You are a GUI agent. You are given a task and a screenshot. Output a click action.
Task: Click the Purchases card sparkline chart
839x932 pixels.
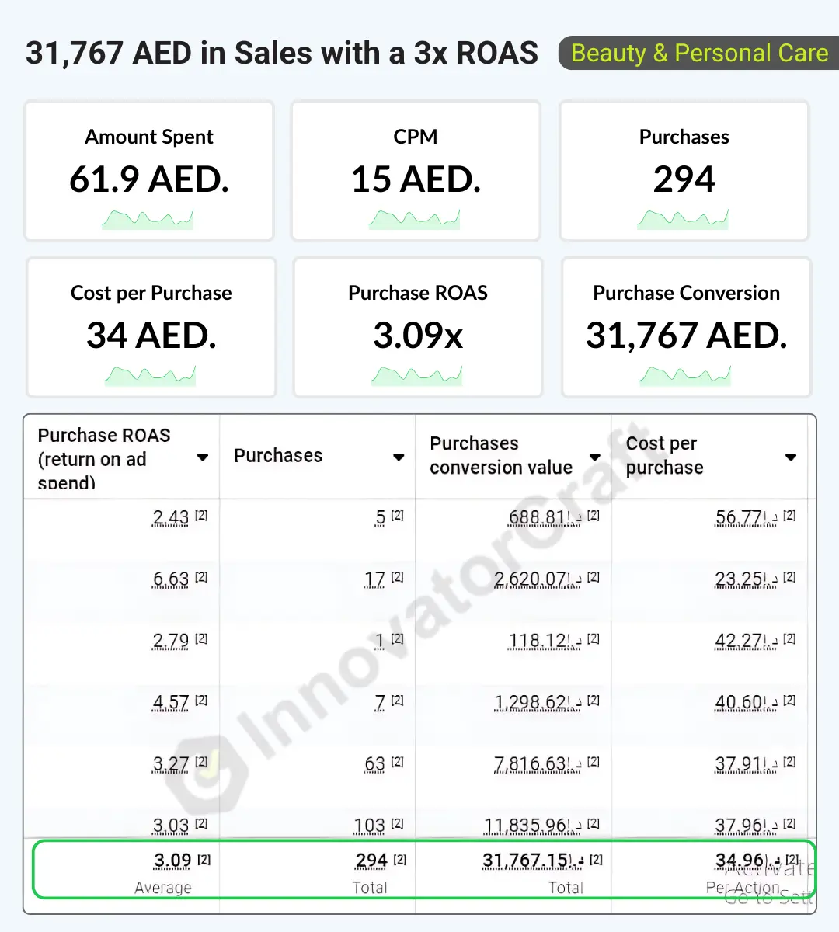[684, 219]
